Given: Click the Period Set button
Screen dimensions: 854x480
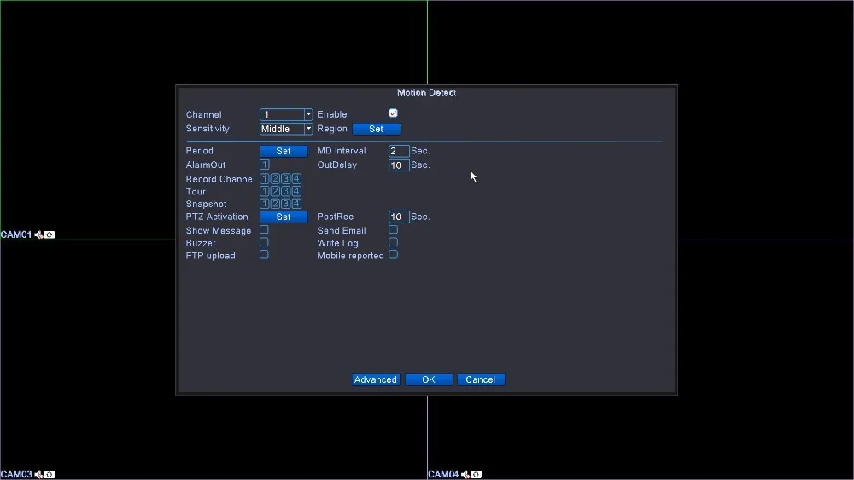Looking at the screenshot, I should pyautogui.click(x=284, y=151).
